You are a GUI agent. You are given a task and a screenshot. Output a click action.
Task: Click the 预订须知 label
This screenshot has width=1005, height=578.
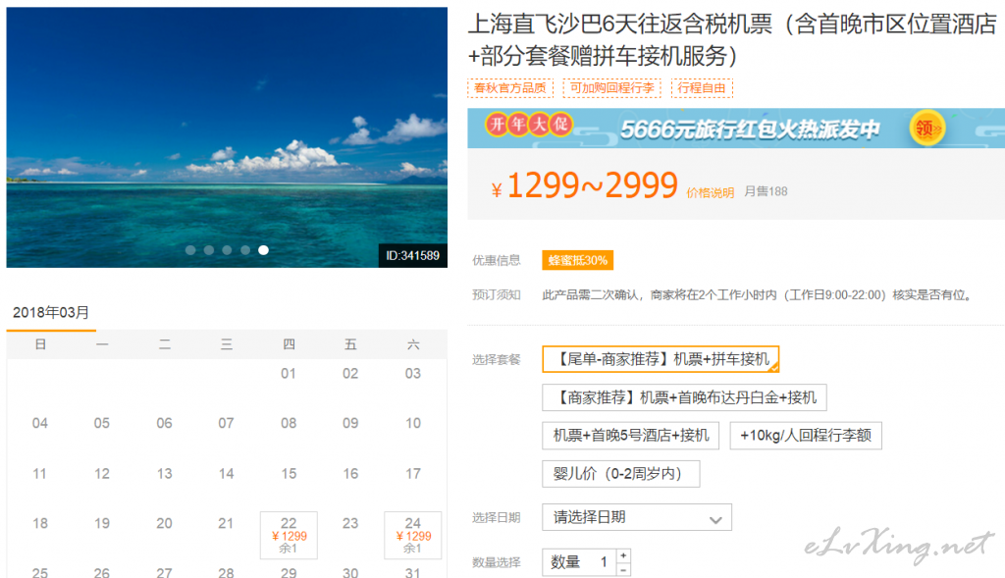pos(496,294)
